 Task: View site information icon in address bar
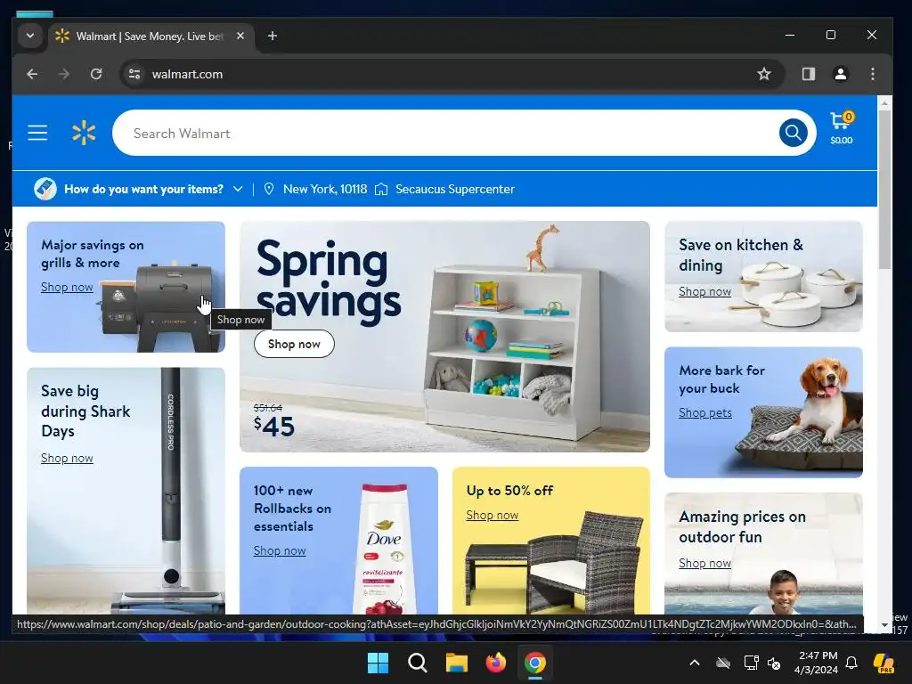pos(134,74)
